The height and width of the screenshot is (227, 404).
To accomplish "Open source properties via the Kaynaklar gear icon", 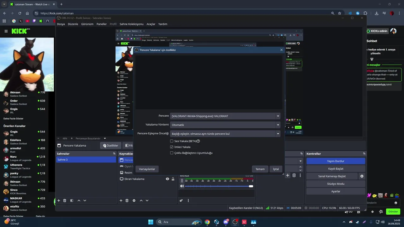I will (x=134, y=201).
